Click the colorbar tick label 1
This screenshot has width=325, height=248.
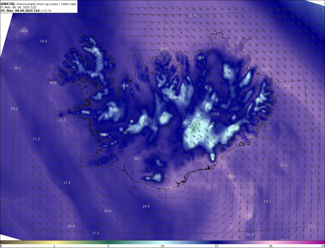(54, 246)
